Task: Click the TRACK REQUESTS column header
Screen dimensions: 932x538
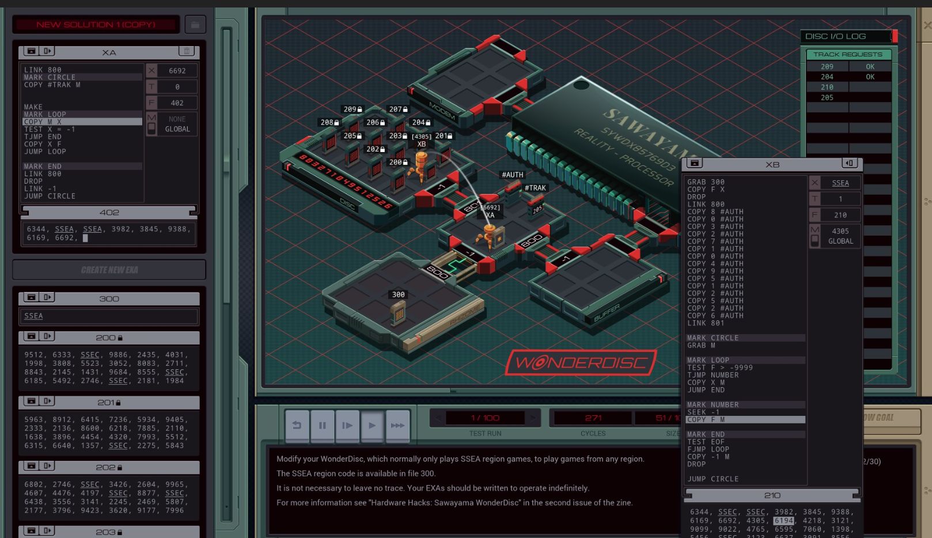Action: pyautogui.click(x=848, y=55)
